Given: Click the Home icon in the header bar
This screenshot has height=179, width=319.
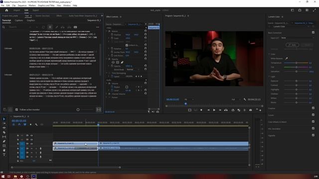Looking at the screenshot, I should (x=6, y=10).
